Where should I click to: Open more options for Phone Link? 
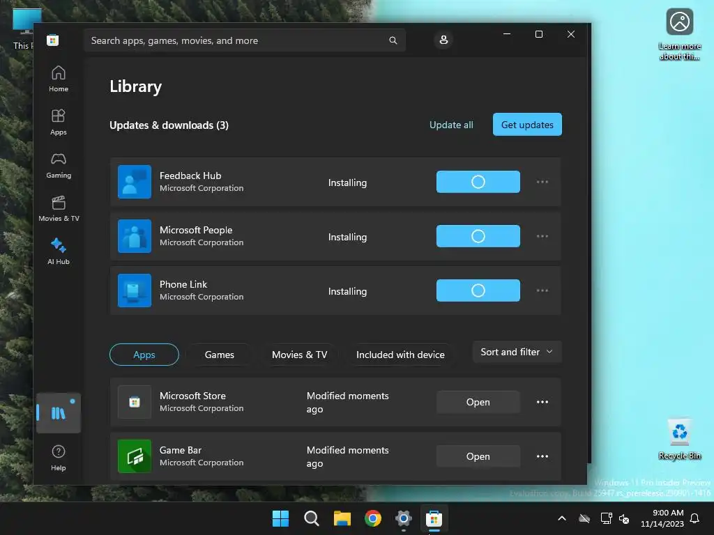542,290
